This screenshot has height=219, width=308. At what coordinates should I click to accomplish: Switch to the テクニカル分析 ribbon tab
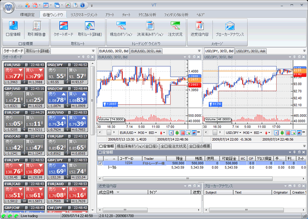click(x=147, y=15)
